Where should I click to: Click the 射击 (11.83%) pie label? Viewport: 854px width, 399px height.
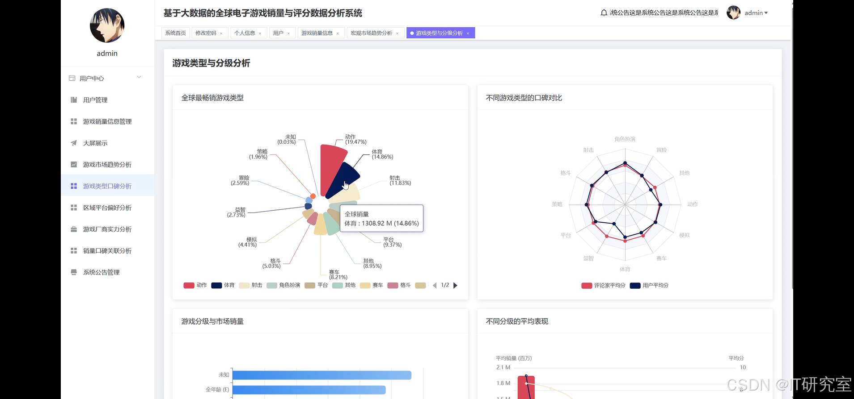pyautogui.click(x=400, y=180)
